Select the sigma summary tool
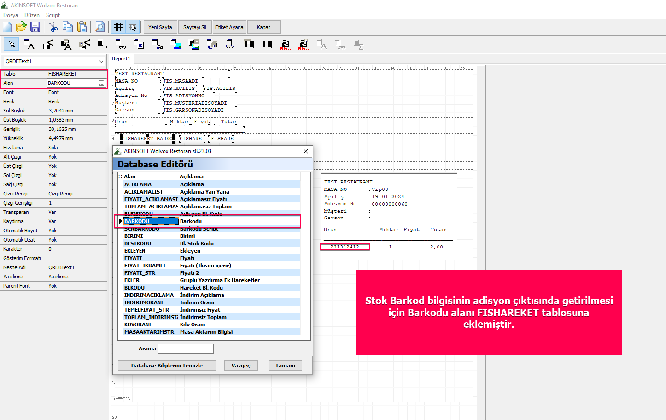The width and height of the screenshot is (666, 420). pos(358,45)
